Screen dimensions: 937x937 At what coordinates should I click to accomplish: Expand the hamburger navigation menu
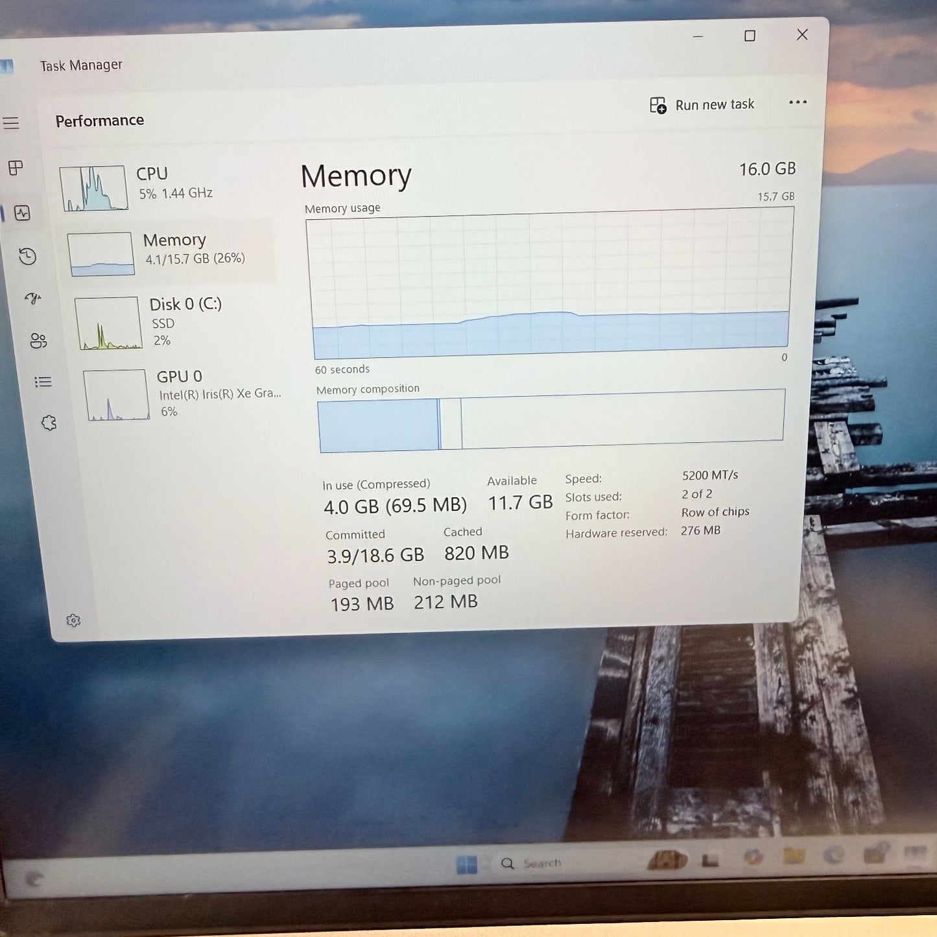point(11,123)
